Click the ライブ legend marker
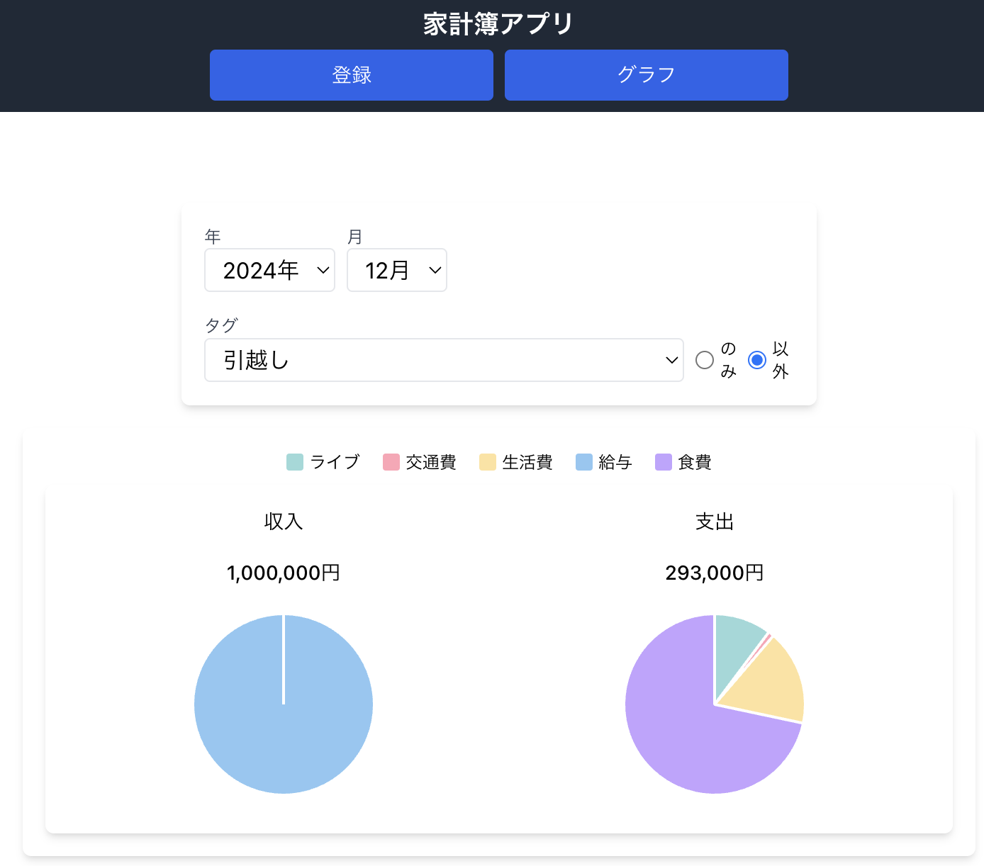This screenshot has width=984, height=866. tap(294, 461)
